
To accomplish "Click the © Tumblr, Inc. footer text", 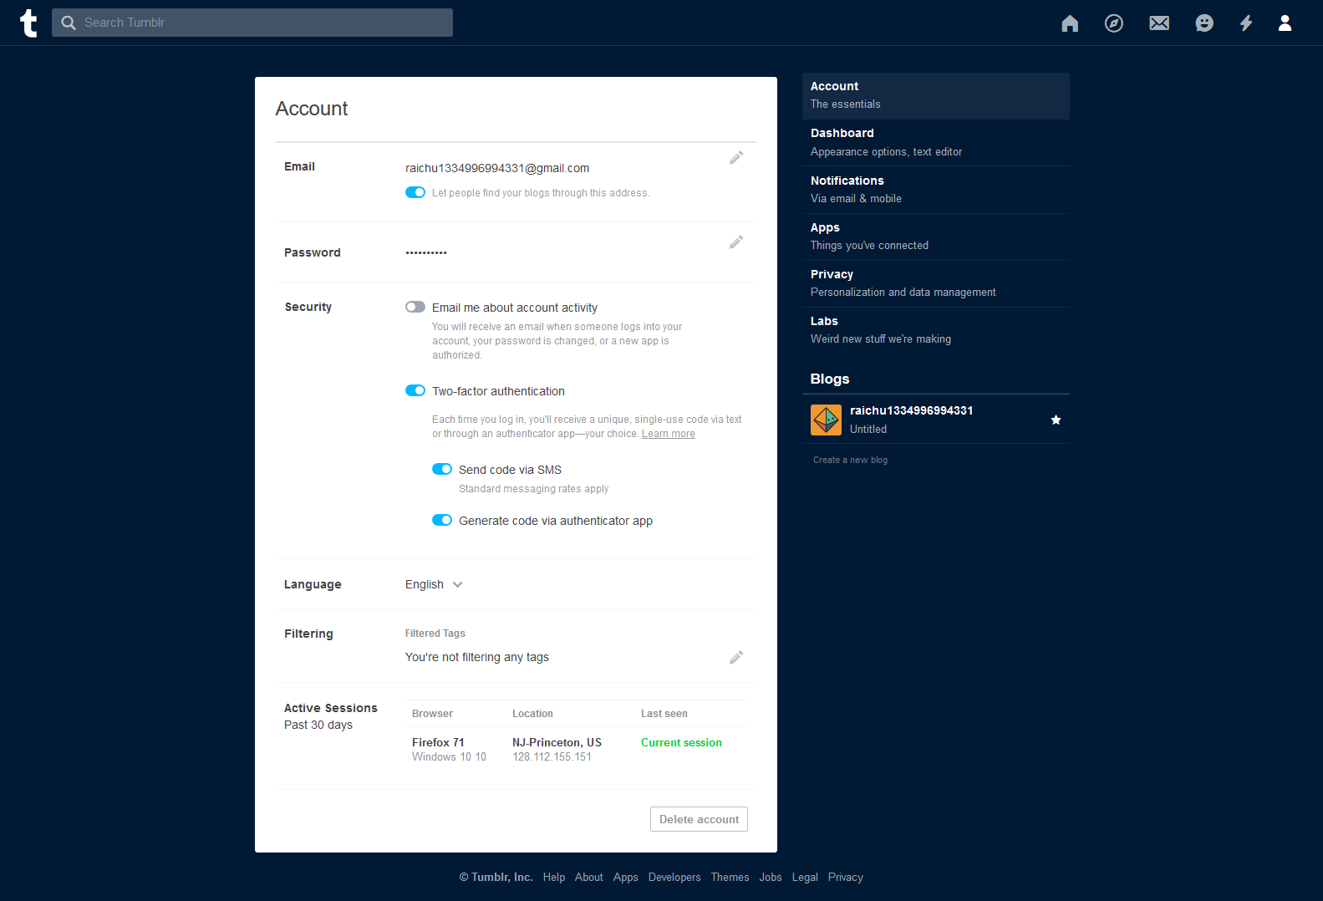I will click(x=496, y=877).
